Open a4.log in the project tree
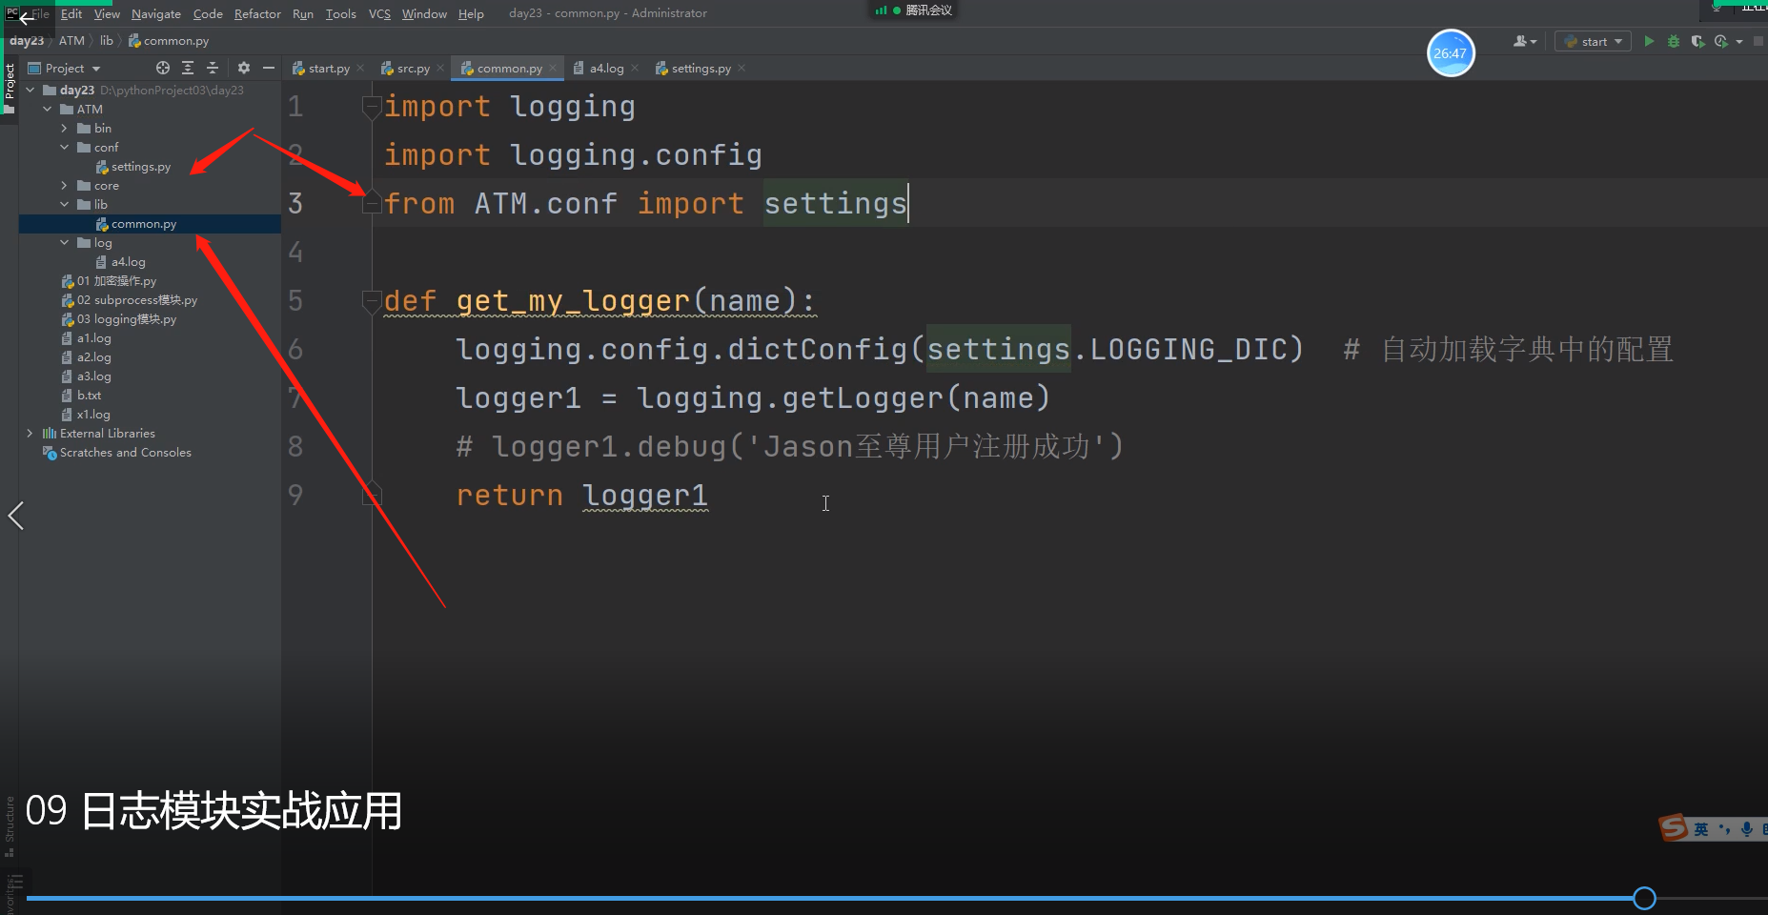 point(128,262)
